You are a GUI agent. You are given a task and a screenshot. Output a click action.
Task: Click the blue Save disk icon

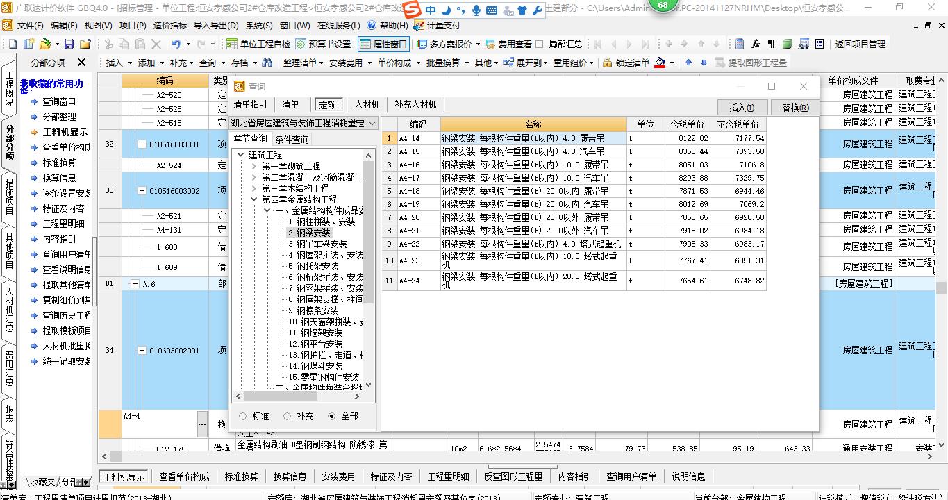click(69, 44)
